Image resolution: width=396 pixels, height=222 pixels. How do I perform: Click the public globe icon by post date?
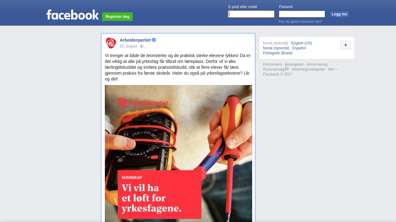[142, 46]
